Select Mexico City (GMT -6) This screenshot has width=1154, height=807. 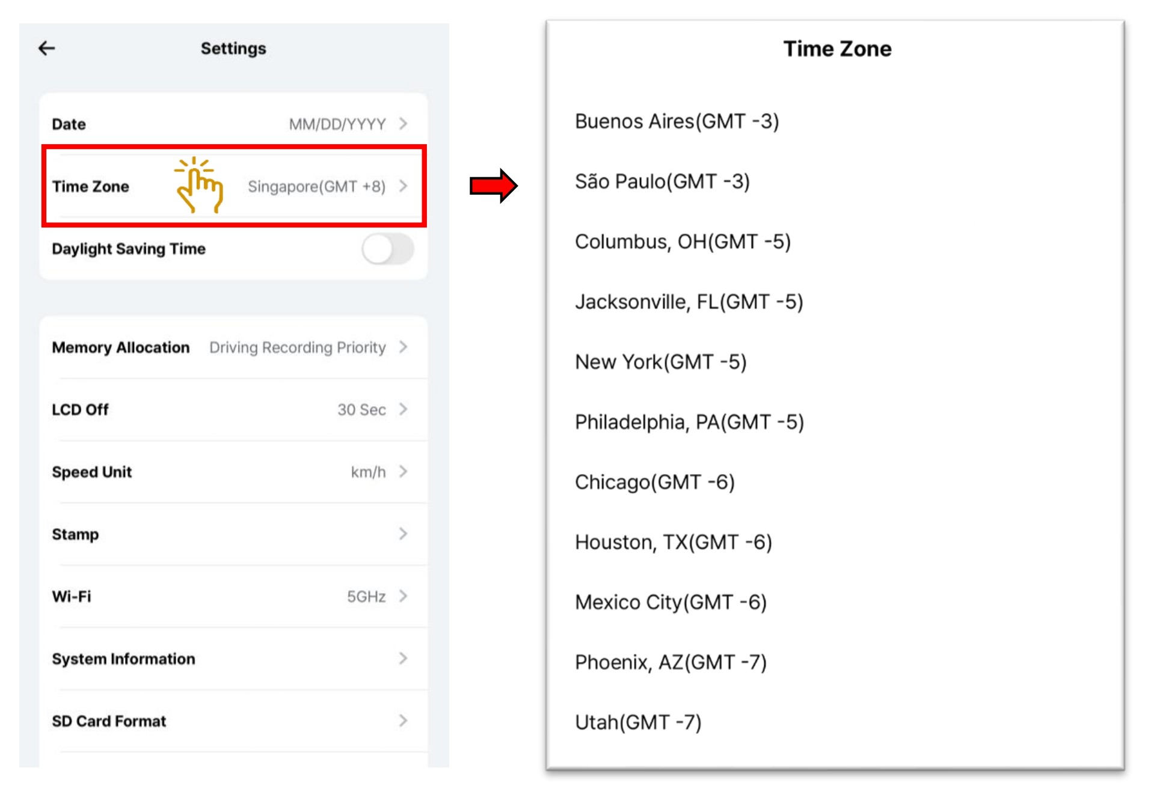click(671, 602)
